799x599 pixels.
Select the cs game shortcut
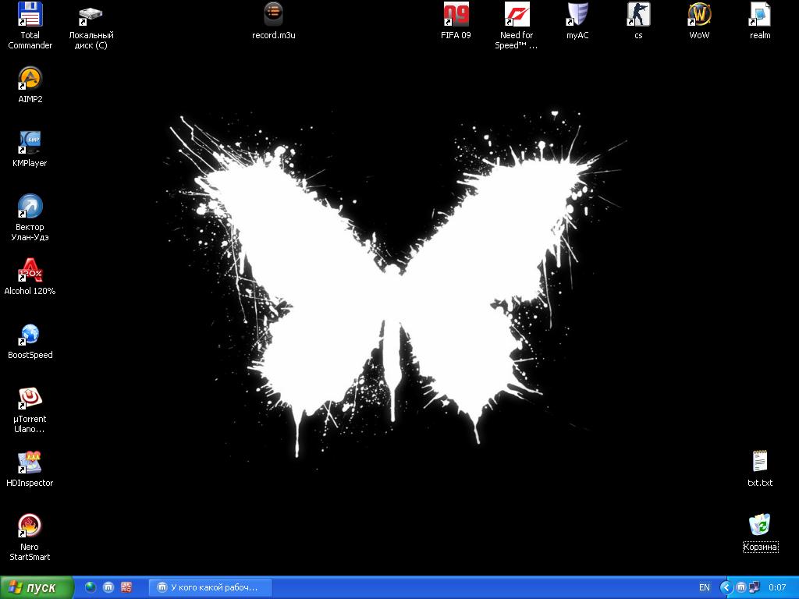[638, 15]
